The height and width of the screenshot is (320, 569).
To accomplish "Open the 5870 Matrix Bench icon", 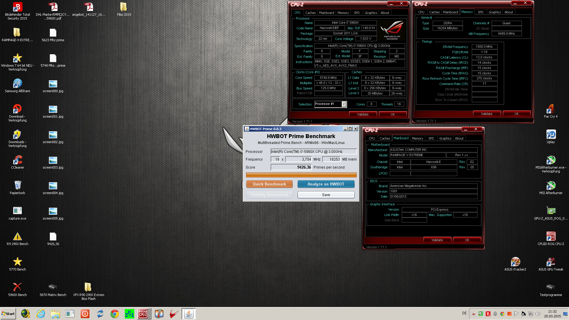I will click(53, 289).
